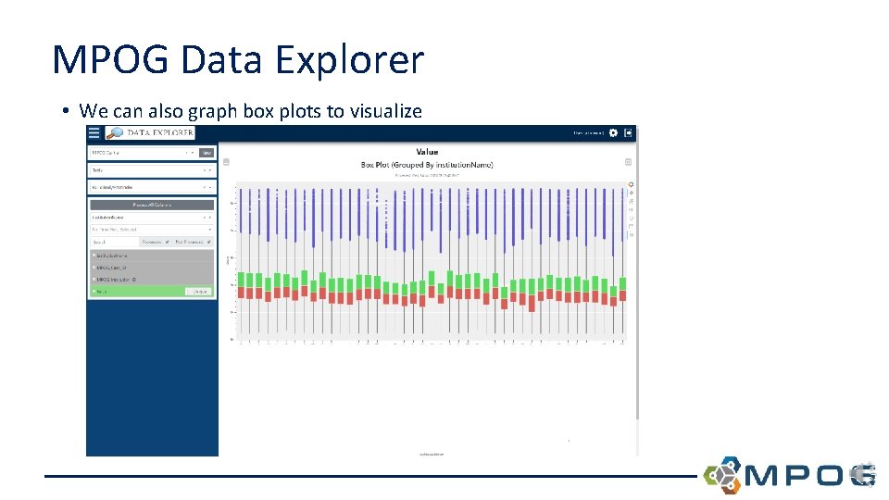
Task: Collapse the chart with the left minus icon
Action: coord(226,162)
